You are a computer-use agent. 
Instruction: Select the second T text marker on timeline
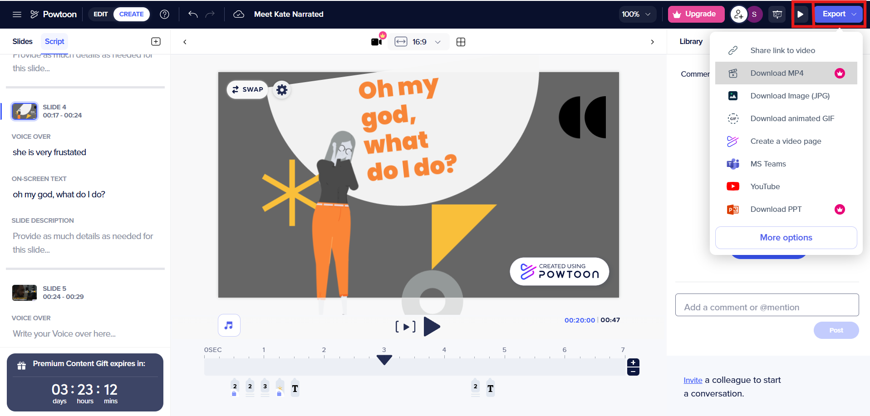pyautogui.click(x=491, y=388)
